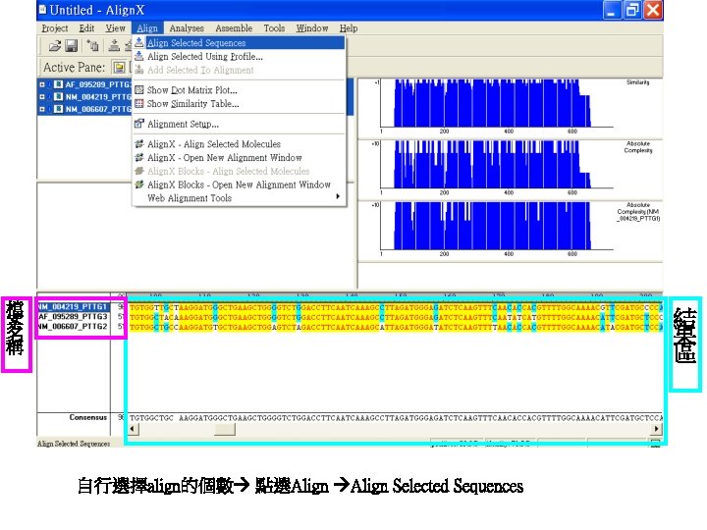Choose Align Selected Sequences
This screenshot has width=707, height=530.
[239, 43]
